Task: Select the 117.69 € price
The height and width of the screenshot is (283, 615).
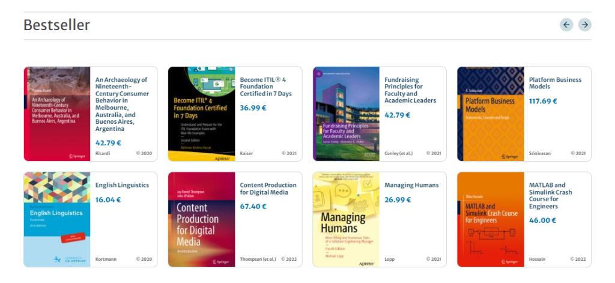Action: pyautogui.click(x=543, y=101)
